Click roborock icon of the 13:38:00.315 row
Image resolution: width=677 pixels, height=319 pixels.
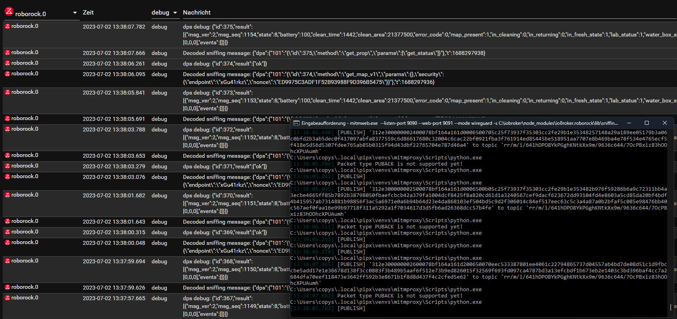pos(7,232)
